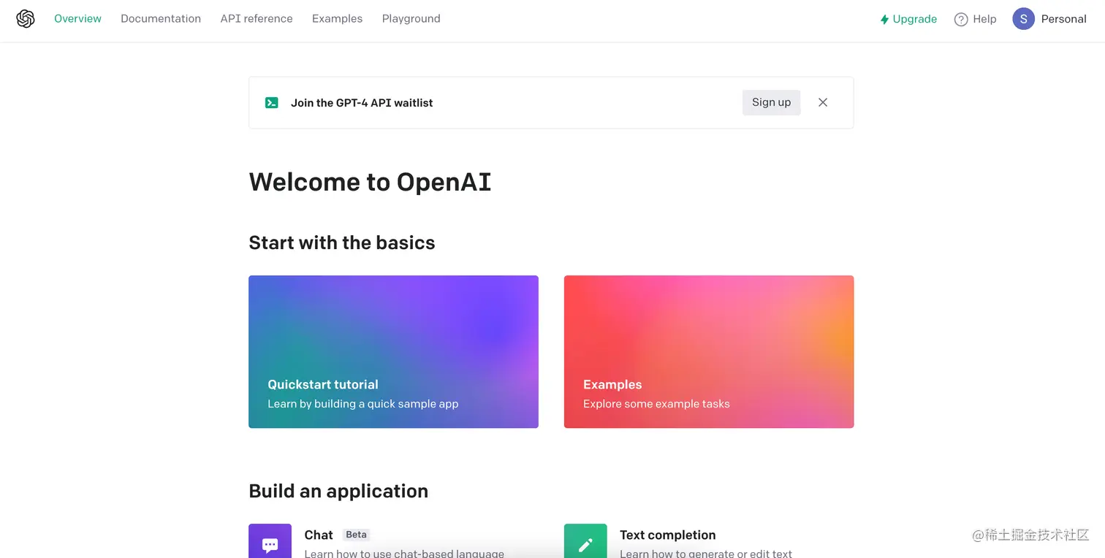1105x558 pixels.
Task: Click the Help question mark icon
Action: pyautogui.click(x=961, y=20)
